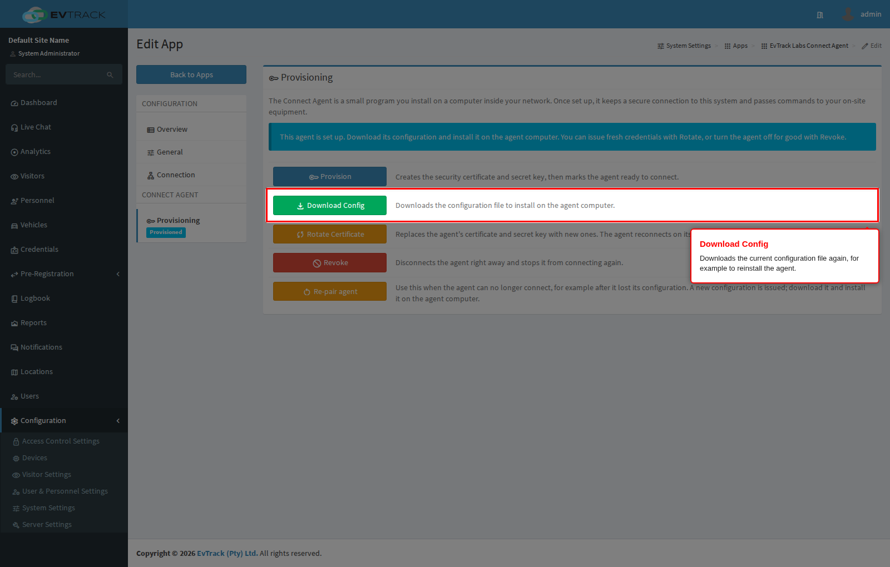Click the Provision button
The height and width of the screenshot is (567, 890).
(x=330, y=177)
